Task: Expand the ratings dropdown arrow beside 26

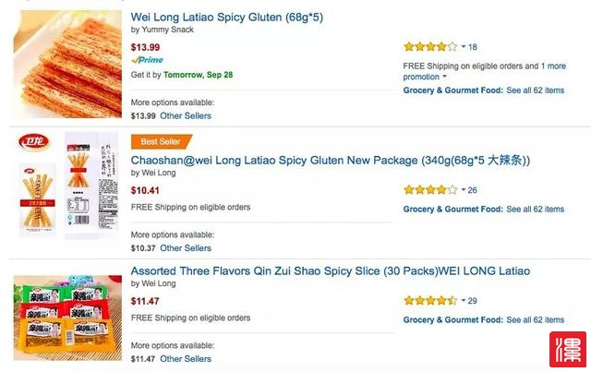Action: [464, 189]
